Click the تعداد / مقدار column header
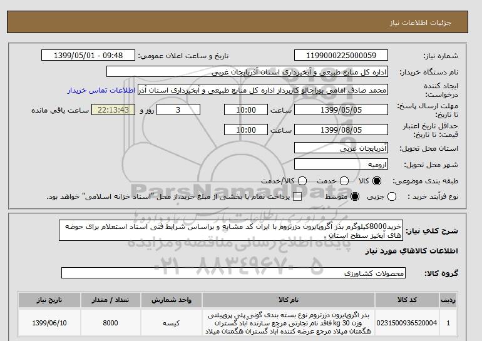This screenshot has height=341, width=482. [110, 300]
